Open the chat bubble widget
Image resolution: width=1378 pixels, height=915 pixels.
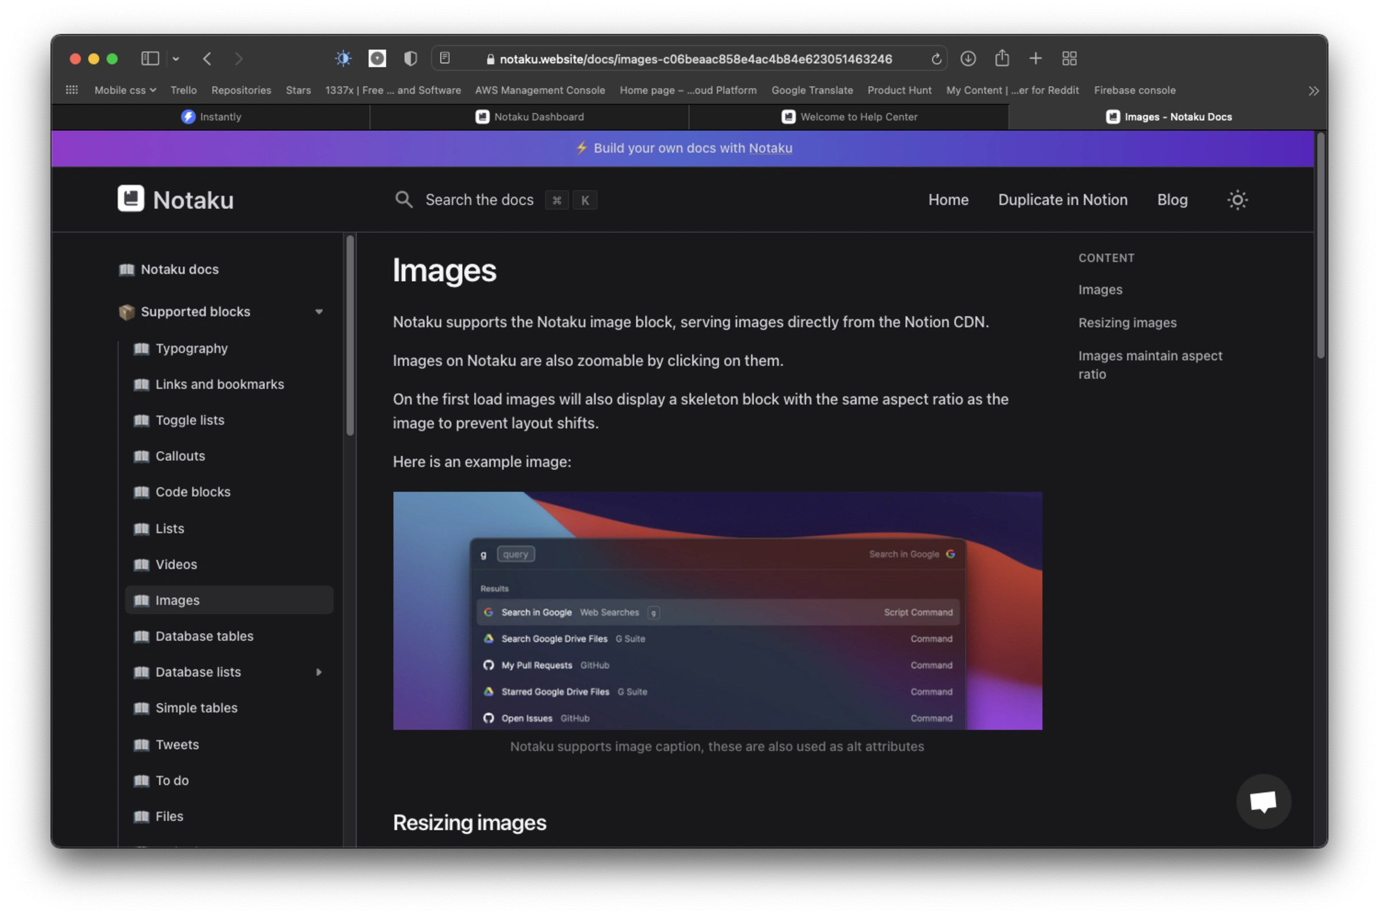1263,801
